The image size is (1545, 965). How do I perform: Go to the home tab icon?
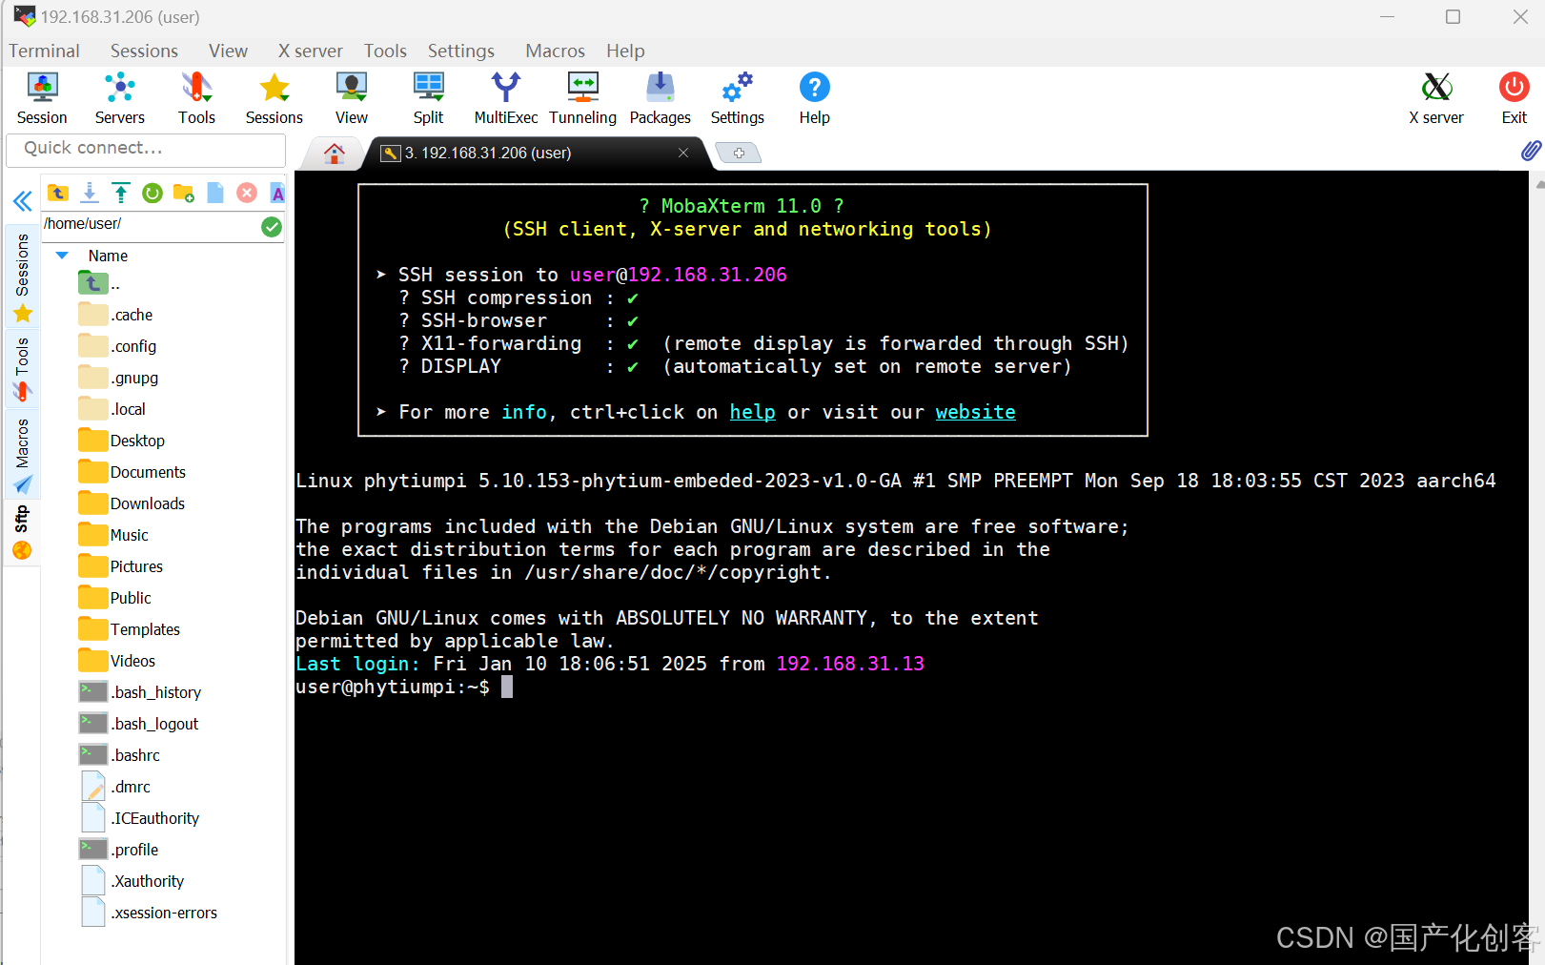pyautogui.click(x=335, y=153)
